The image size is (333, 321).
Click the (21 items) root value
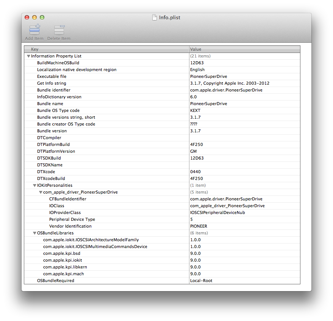coord(200,56)
